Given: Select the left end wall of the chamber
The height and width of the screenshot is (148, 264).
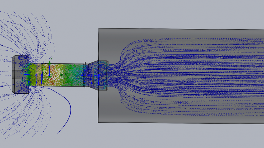Looking at the screenshot, I should 98,106.
